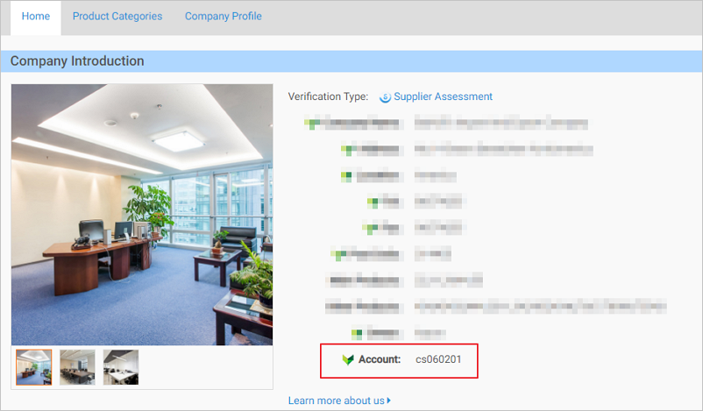Click green icon on row directly above Account
703x411 pixels.
coord(358,333)
